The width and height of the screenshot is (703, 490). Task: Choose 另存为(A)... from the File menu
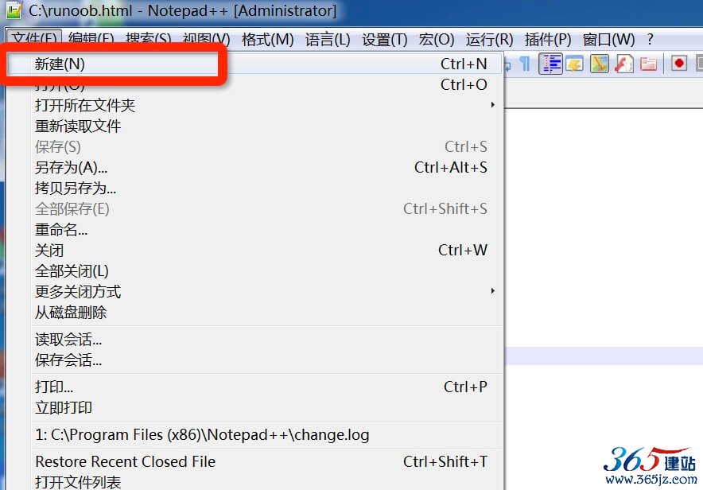[x=254, y=167]
